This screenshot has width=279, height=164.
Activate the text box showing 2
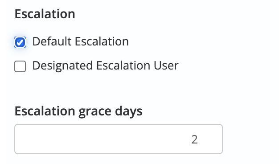click(x=119, y=139)
